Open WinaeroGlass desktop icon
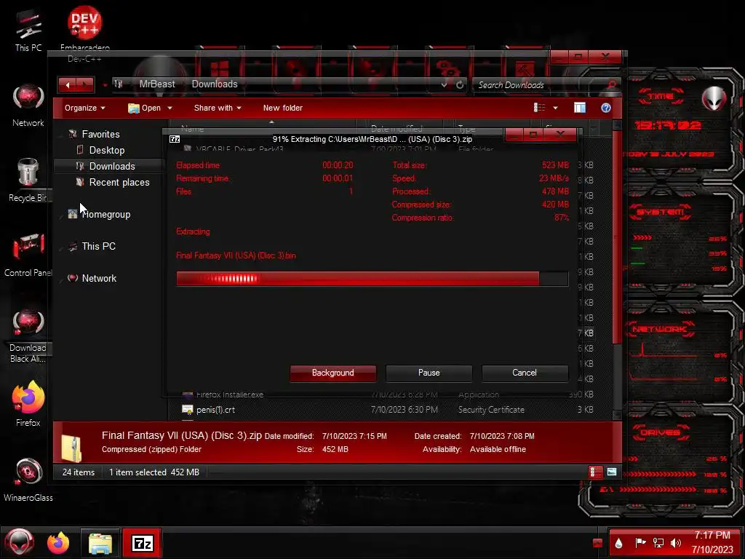Screen dimensions: 745x559 click(x=28, y=479)
